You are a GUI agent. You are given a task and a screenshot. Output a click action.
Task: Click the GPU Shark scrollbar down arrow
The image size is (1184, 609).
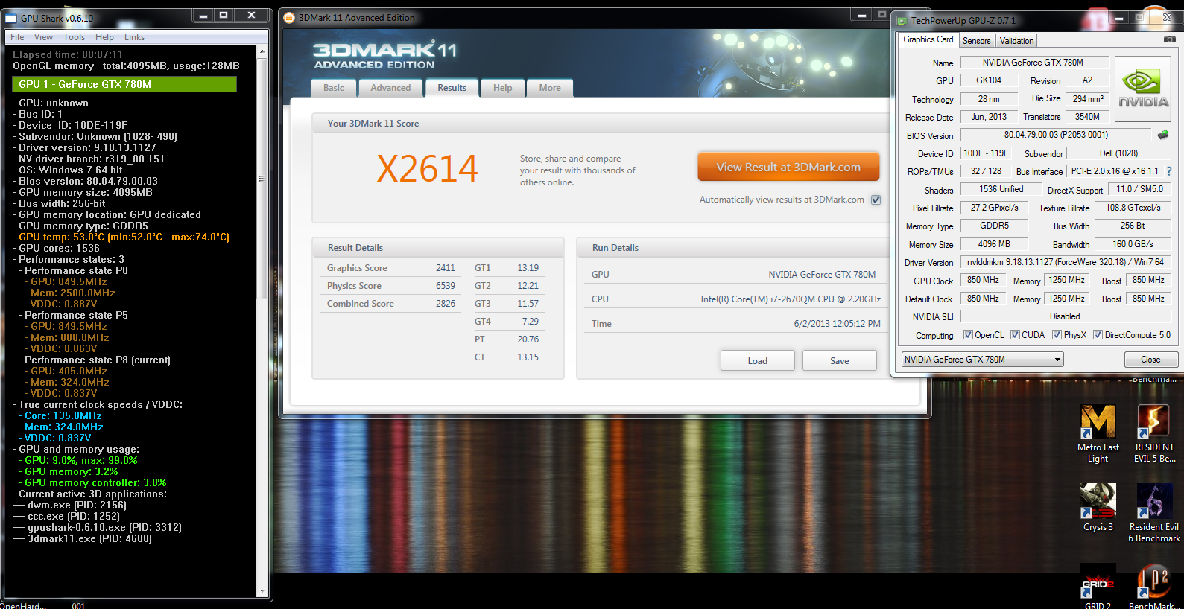(262, 591)
